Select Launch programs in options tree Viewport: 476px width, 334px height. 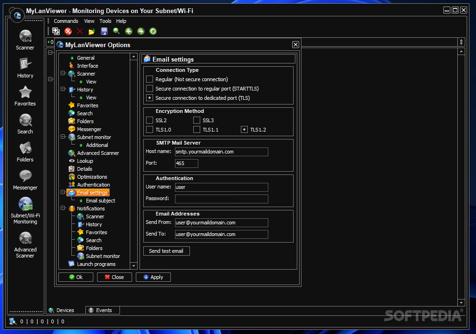[96, 264]
